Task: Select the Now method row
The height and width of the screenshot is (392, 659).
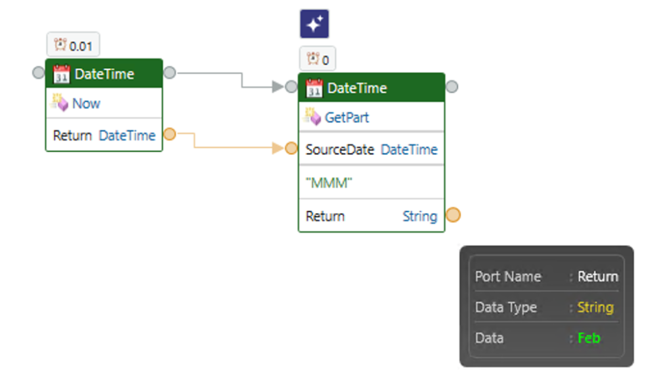Action: pos(104,104)
